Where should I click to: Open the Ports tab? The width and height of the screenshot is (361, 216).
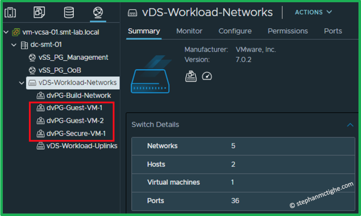[x=333, y=31]
